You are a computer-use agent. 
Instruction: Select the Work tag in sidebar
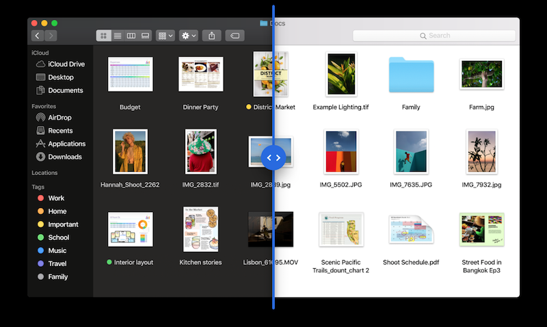point(56,198)
